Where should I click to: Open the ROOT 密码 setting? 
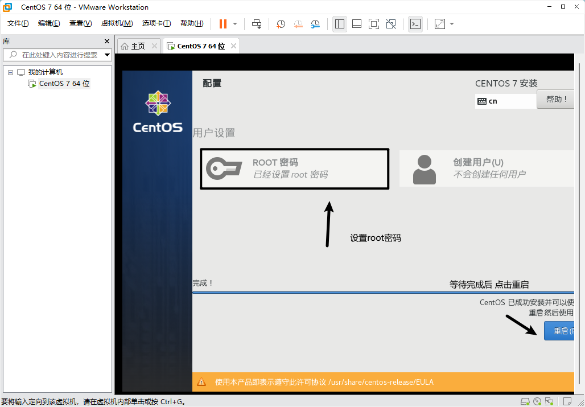click(x=295, y=168)
